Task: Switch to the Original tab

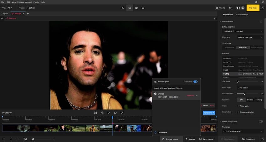Action: tap(5, 14)
